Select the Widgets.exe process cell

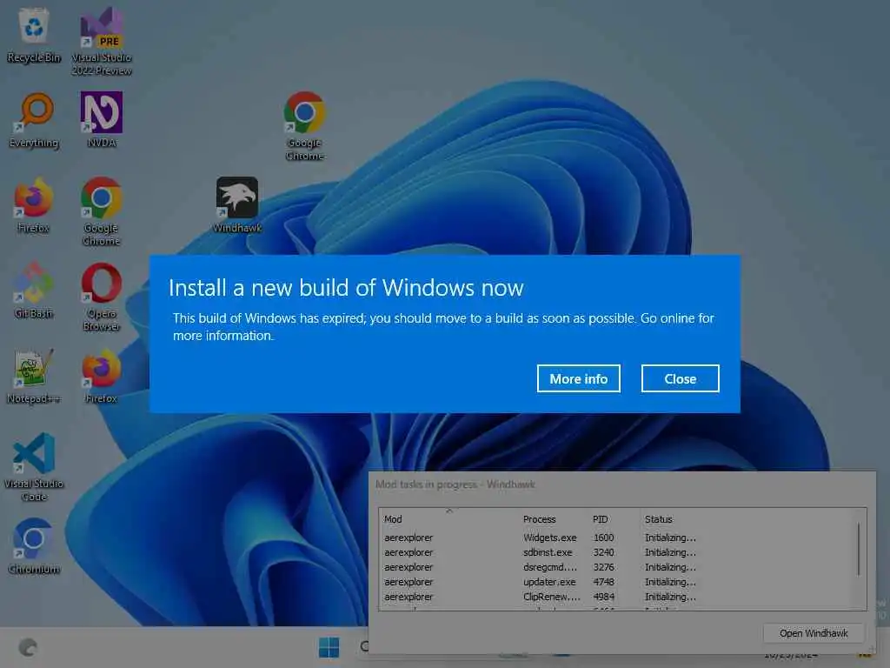tap(549, 538)
